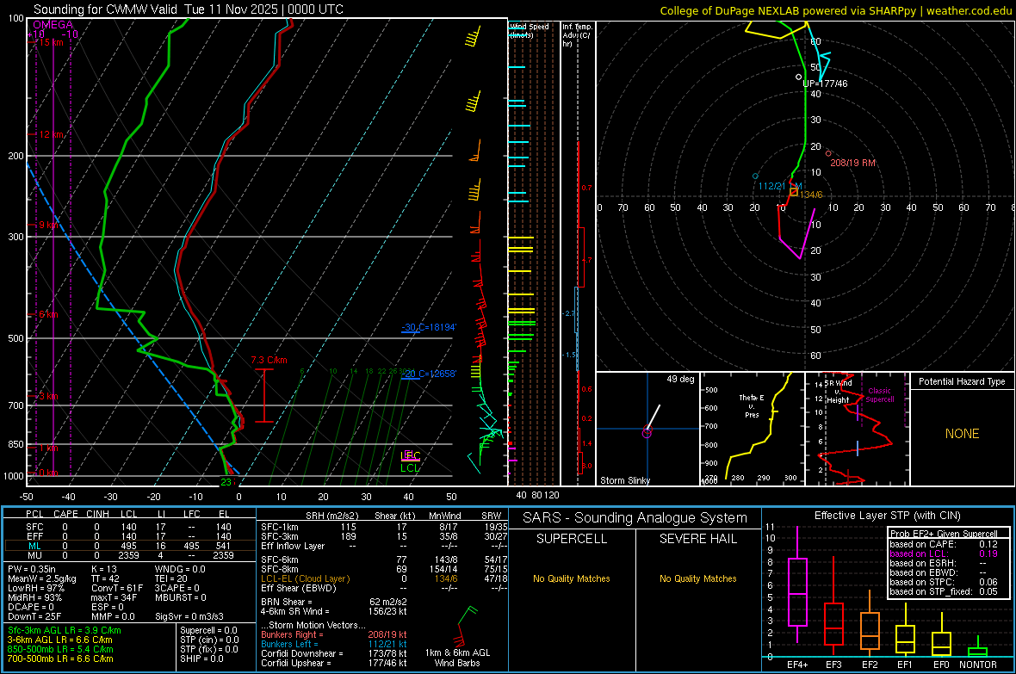Click the '9 km' height marker
The width and height of the screenshot is (1016, 674).
(x=50, y=225)
